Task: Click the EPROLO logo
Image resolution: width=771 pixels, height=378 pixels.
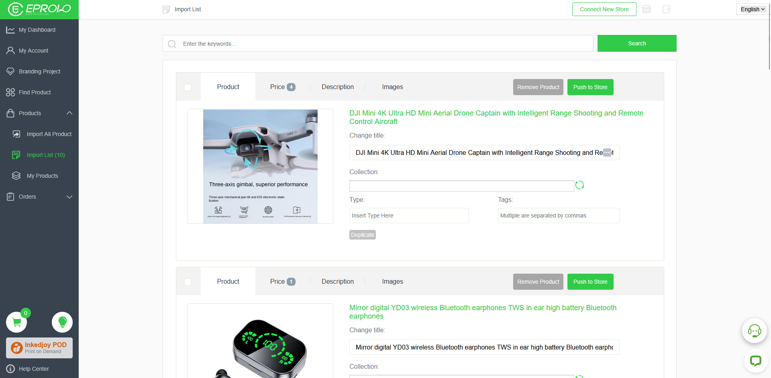Action: click(x=39, y=9)
